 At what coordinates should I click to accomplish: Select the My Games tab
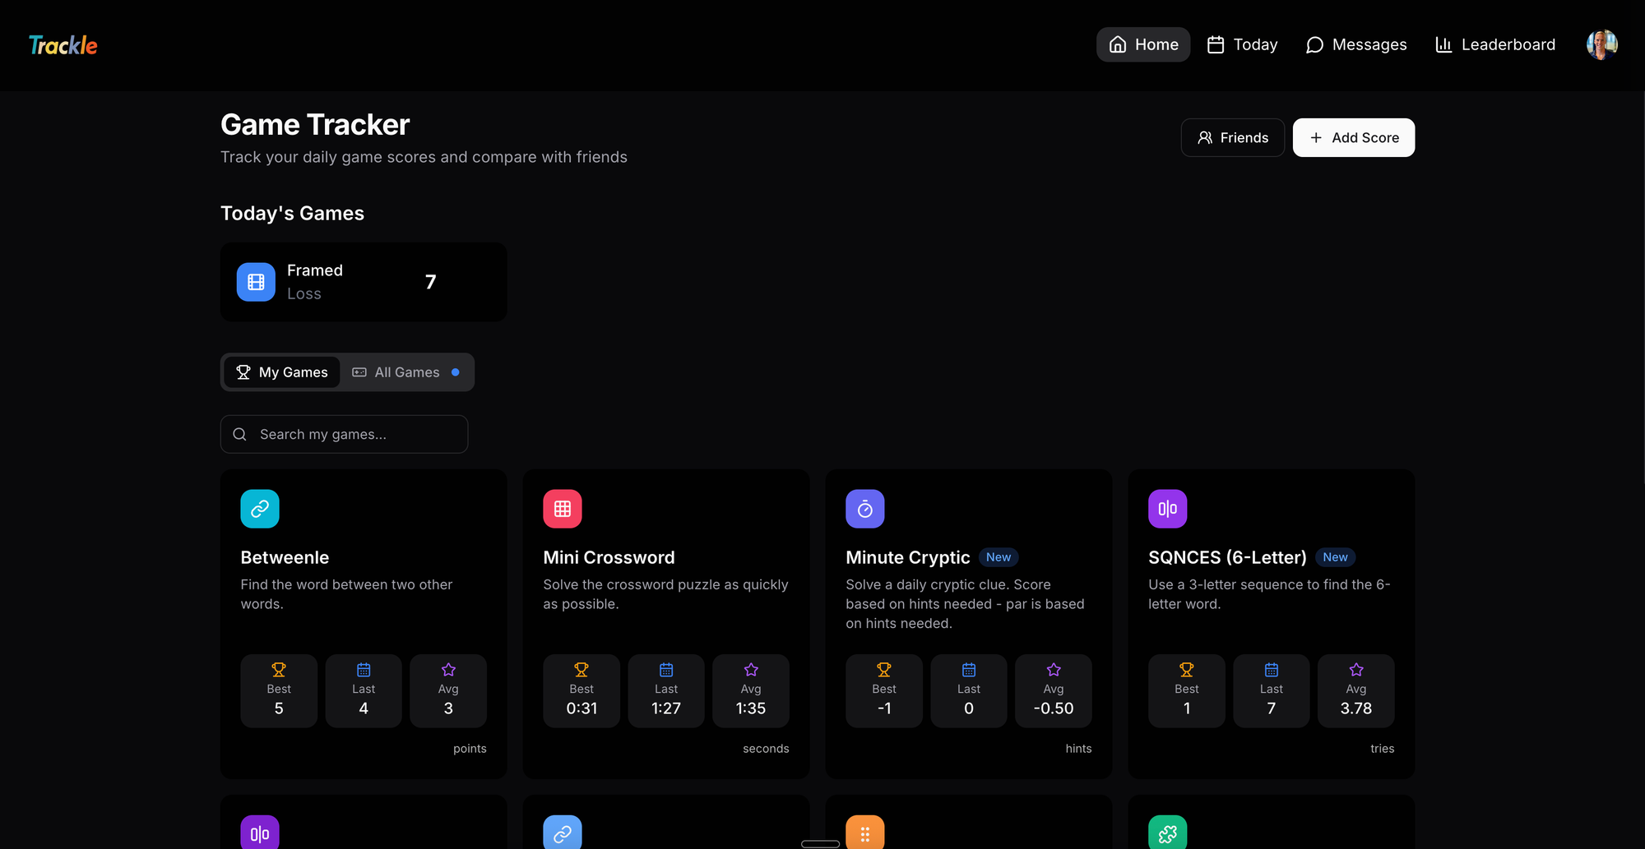[x=282, y=372]
